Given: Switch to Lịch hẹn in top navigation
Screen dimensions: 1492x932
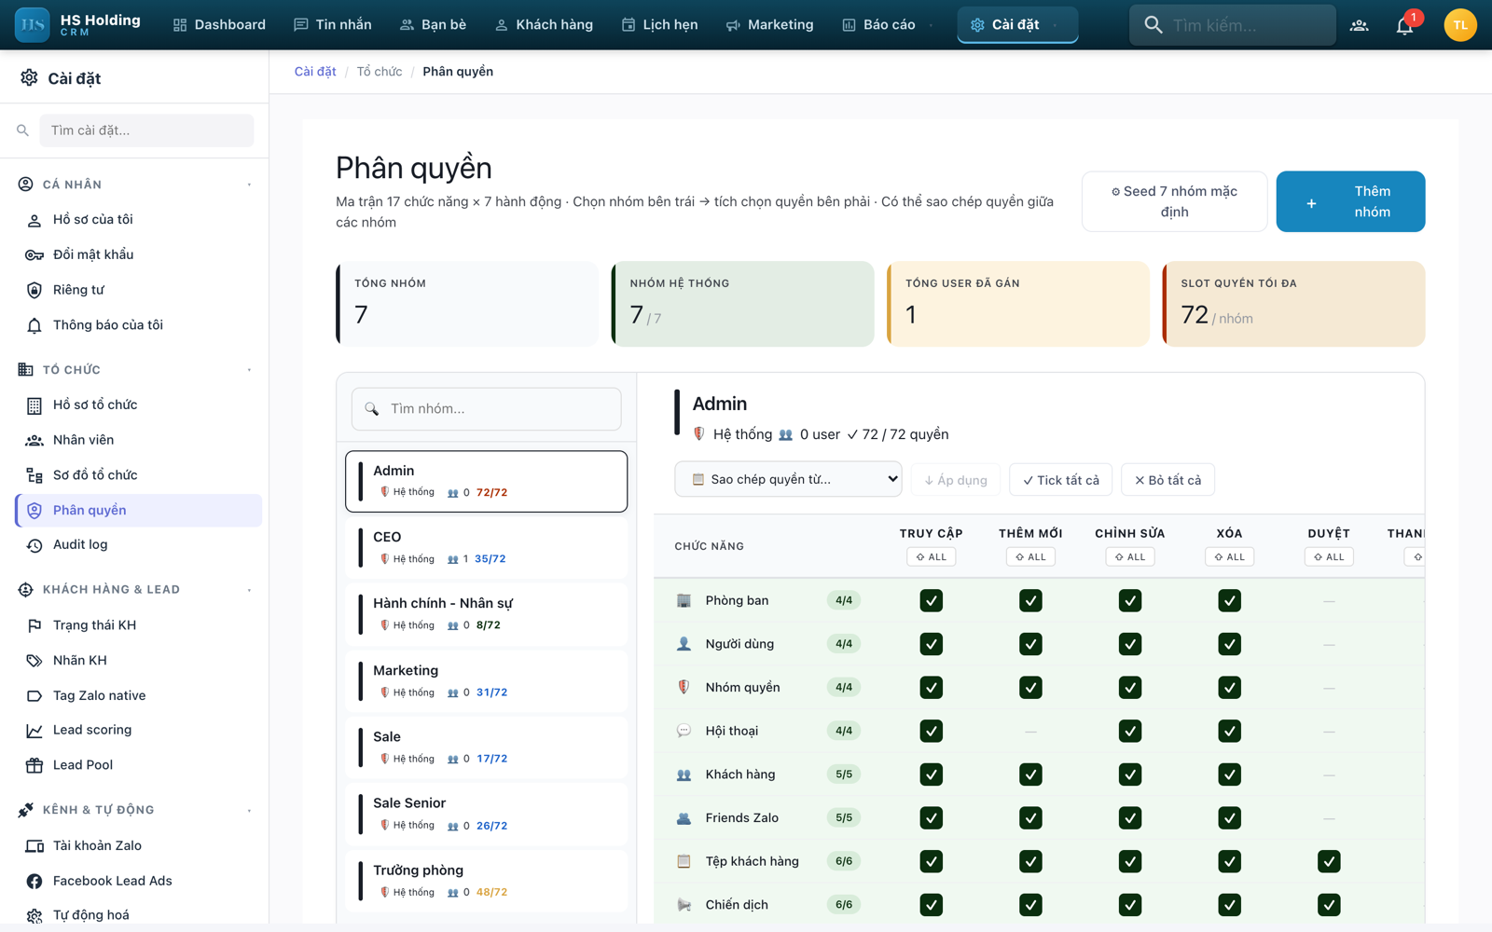Looking at the screenshot, I should coord(659,25).
